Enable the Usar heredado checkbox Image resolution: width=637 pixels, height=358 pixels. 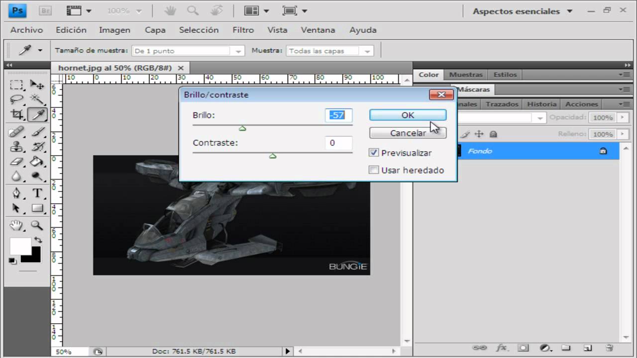pos(374,170)
